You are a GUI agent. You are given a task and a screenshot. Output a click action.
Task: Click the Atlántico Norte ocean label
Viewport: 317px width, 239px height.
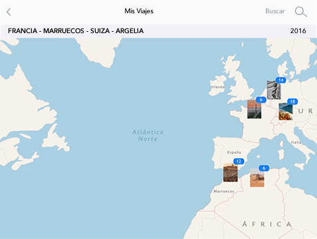pyautogui.click(x=148, y=136)
